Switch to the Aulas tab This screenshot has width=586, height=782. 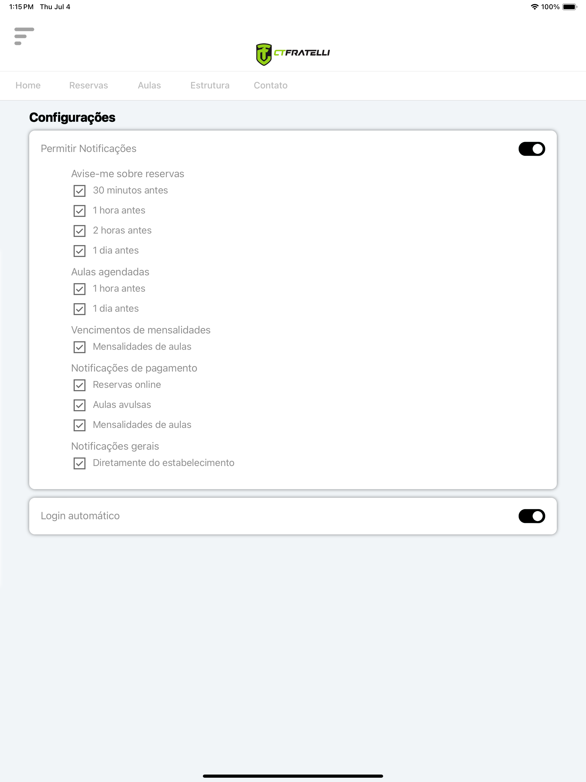pyautogui.click(x=149, y=86)
